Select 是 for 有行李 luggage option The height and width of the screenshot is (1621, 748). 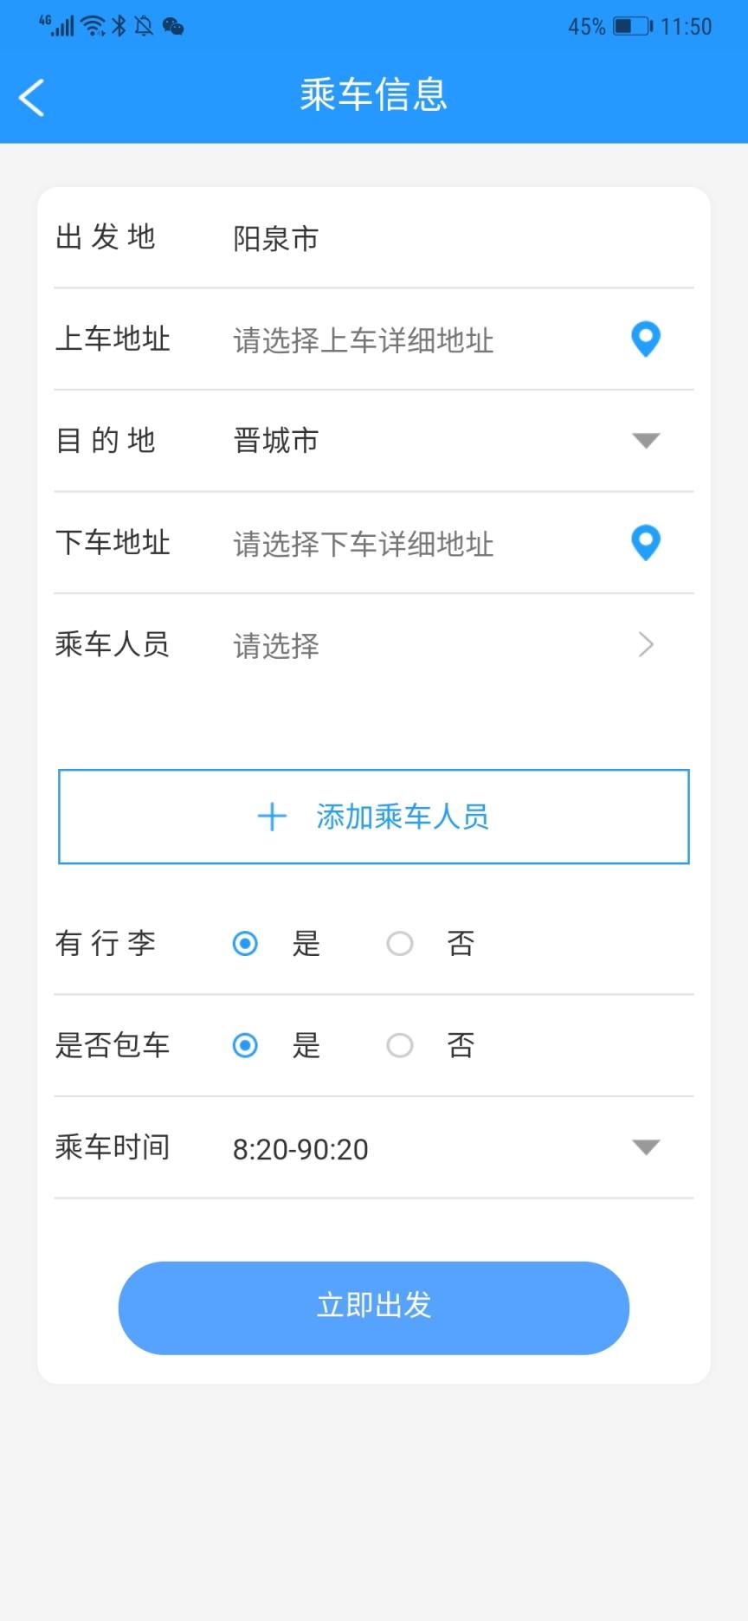tap(246, 943)
